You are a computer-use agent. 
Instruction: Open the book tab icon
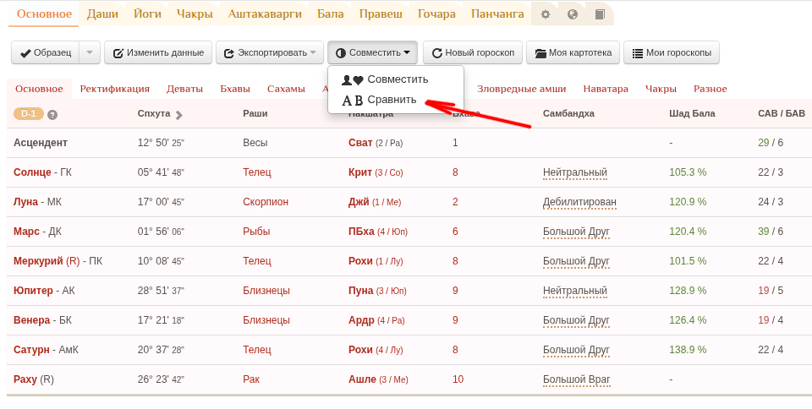(600, 14)
